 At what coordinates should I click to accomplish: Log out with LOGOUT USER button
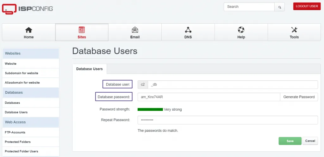point(307,6)
